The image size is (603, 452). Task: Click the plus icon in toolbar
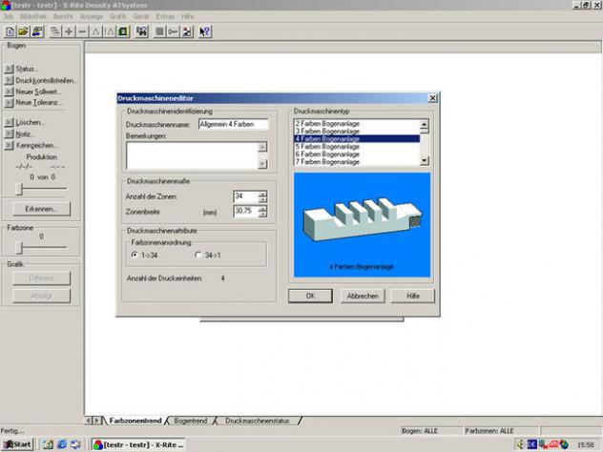pos(70,31)
